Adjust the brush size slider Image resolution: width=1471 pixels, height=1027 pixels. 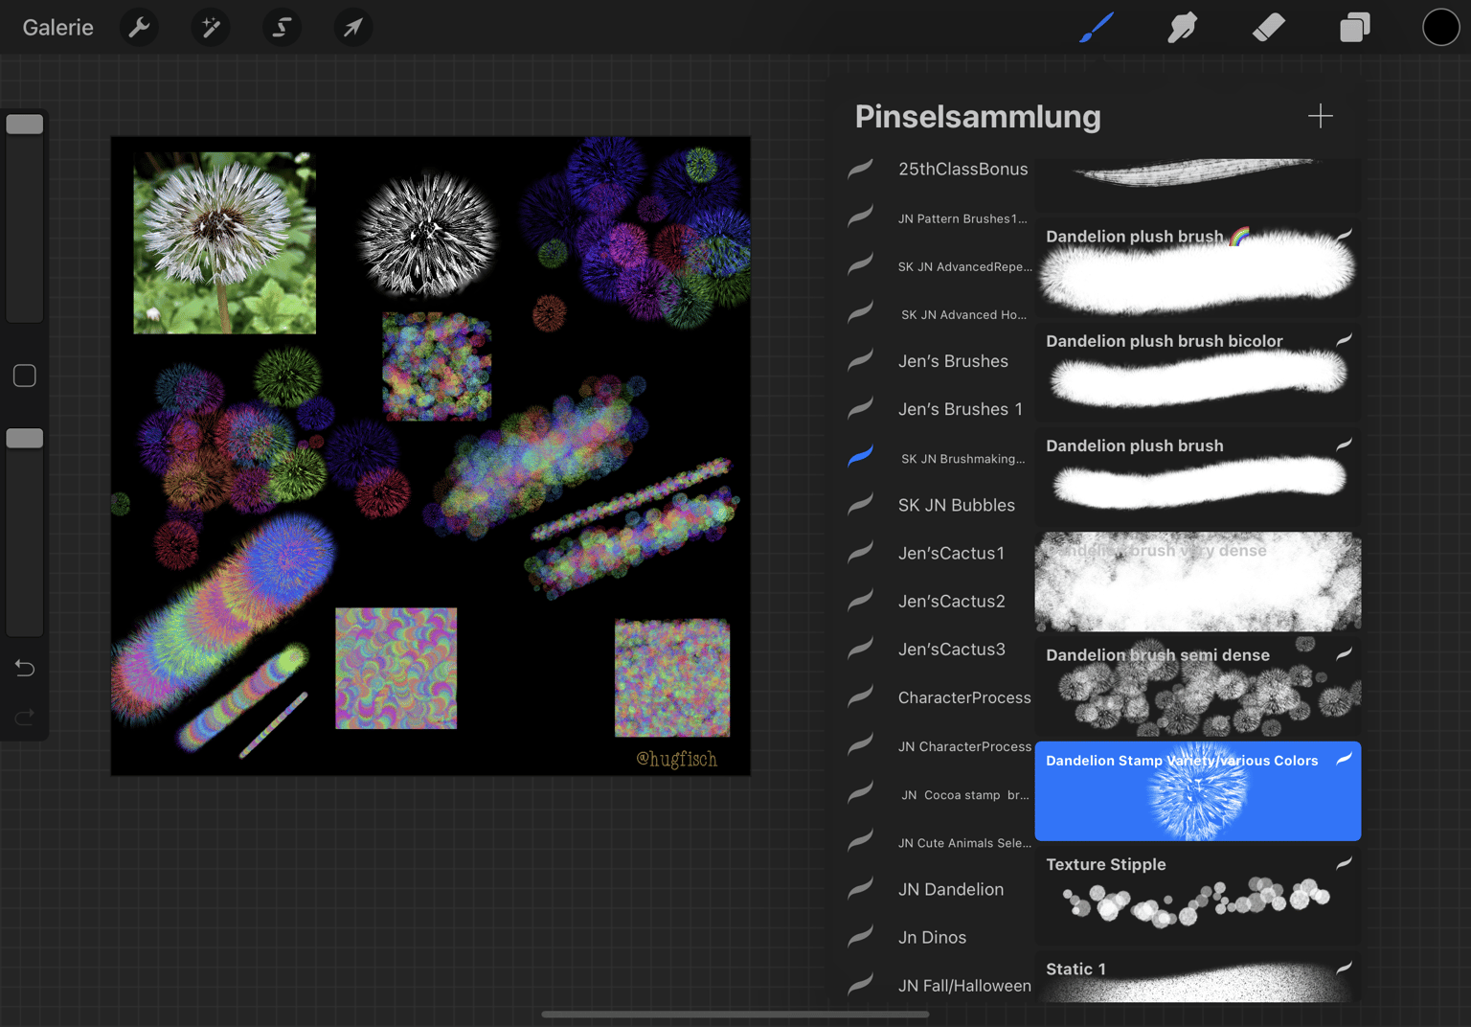(x=25, y=124)
